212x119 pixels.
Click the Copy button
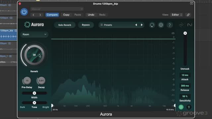66,15
